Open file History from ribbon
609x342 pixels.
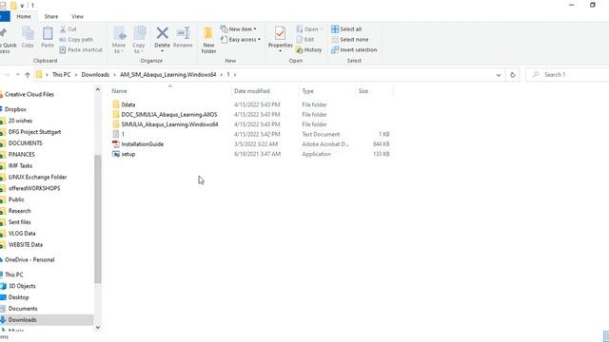[x=308, y=49]
